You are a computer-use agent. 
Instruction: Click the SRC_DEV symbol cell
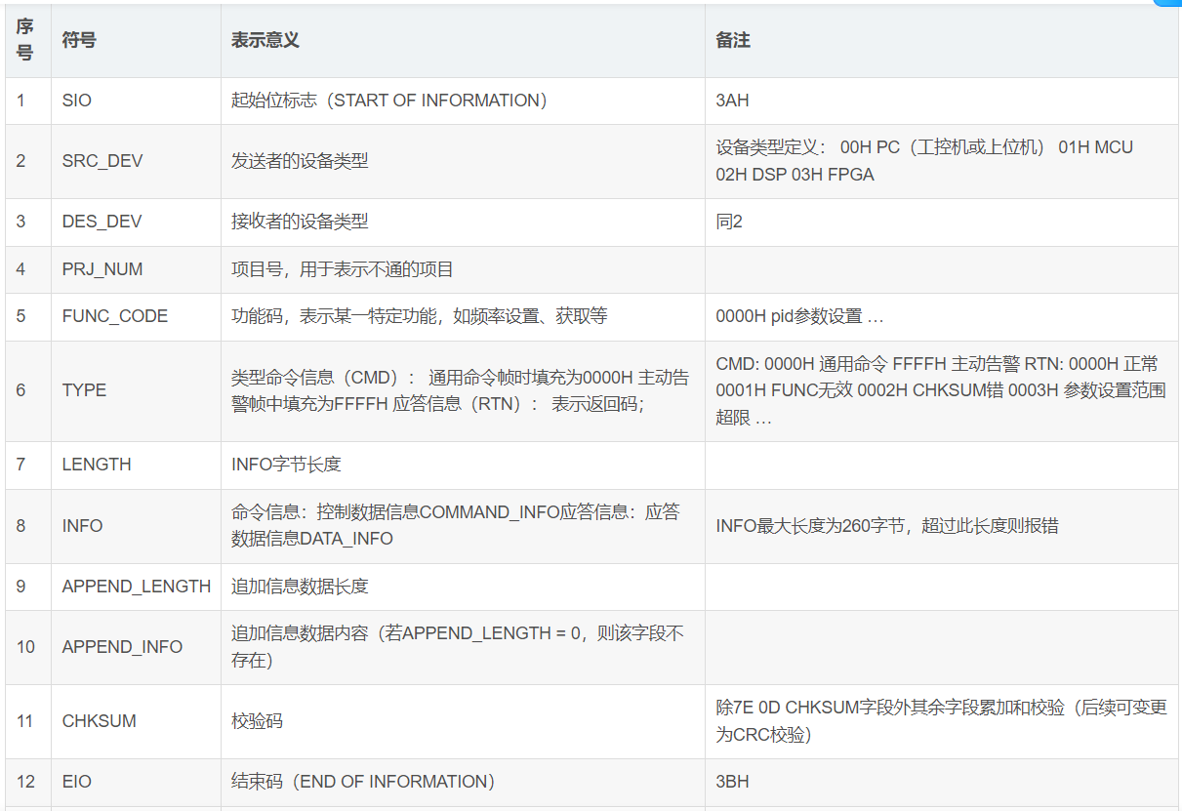click(x=102, y=161)
